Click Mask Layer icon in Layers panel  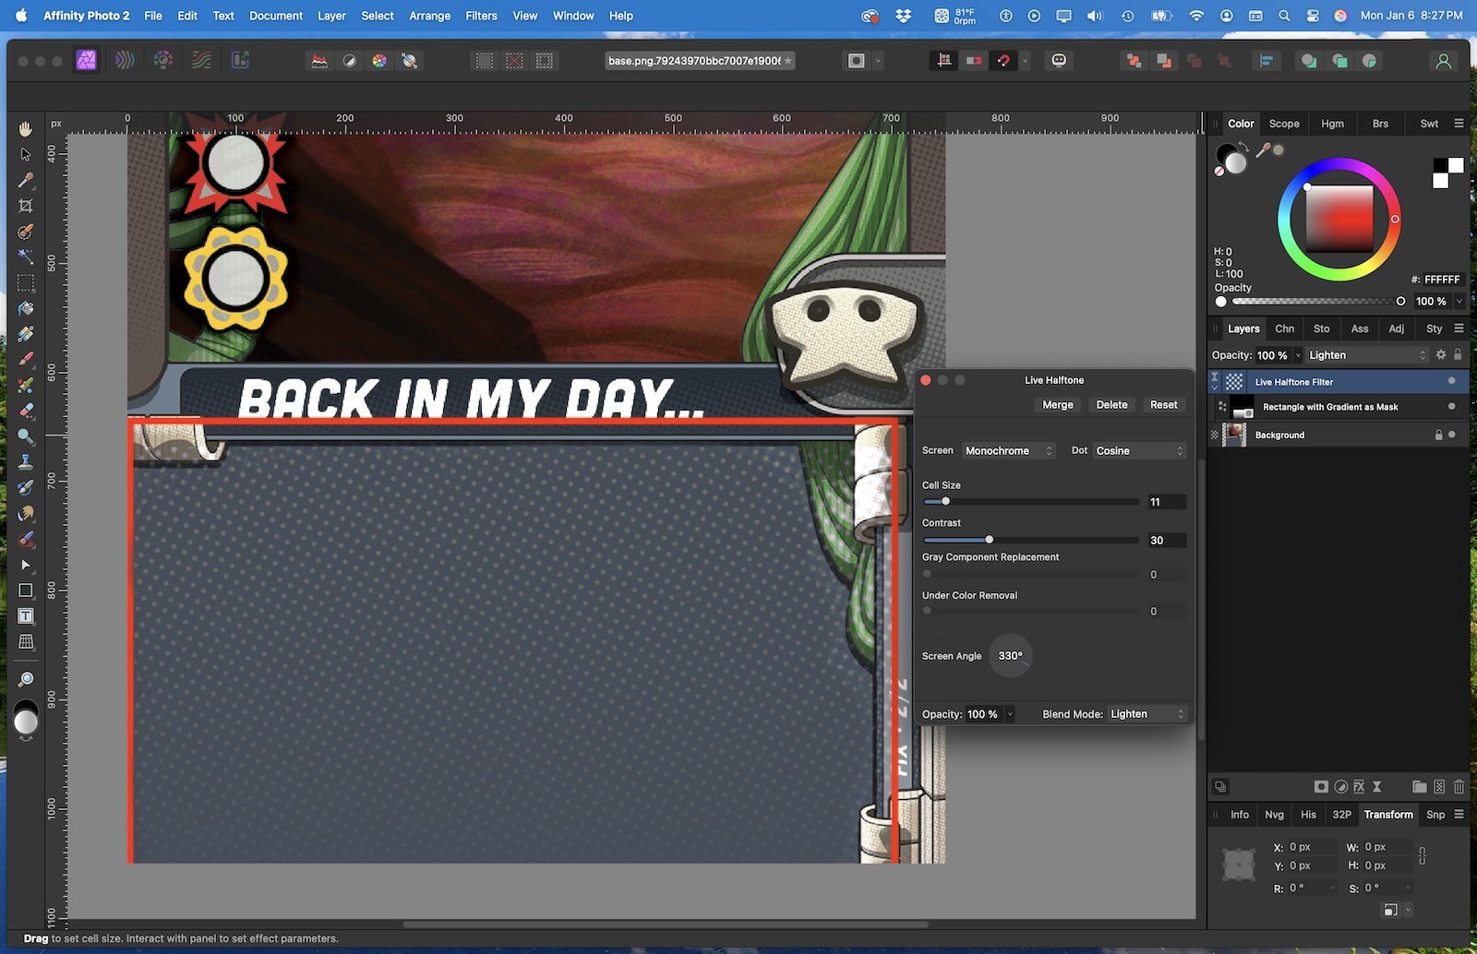coord(1321,787)
